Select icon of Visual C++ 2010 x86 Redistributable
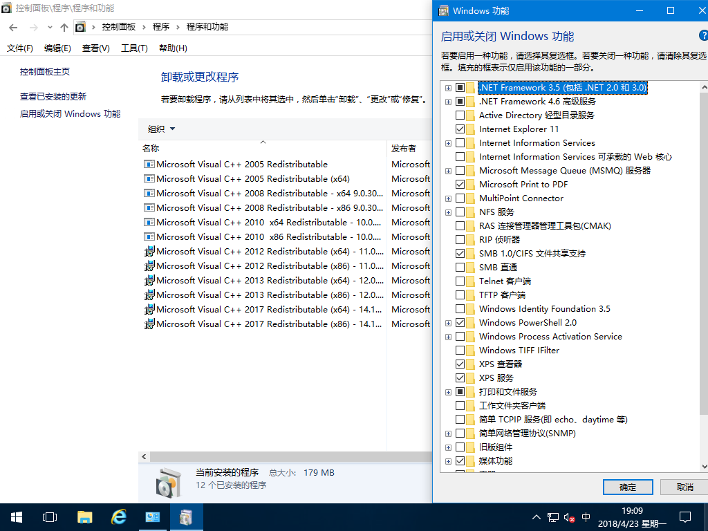This screenshot has height=531, width=708. tap(149, 236)
